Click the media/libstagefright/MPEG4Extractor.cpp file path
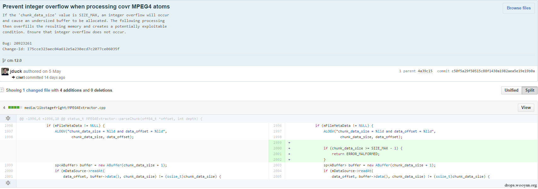This screenshot has width=538, height=189. [65, 108]
